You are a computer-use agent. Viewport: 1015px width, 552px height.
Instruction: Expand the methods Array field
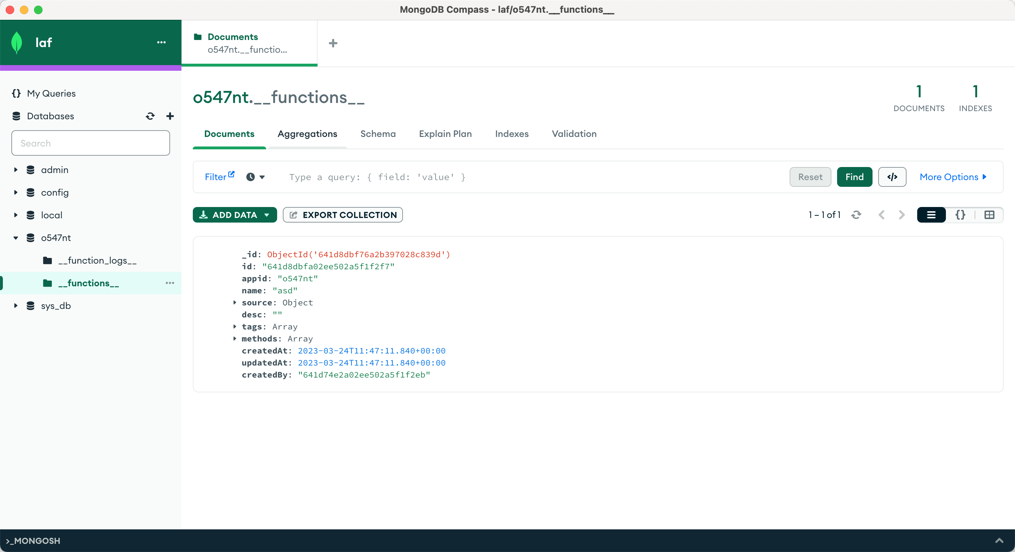click(235, 339)
